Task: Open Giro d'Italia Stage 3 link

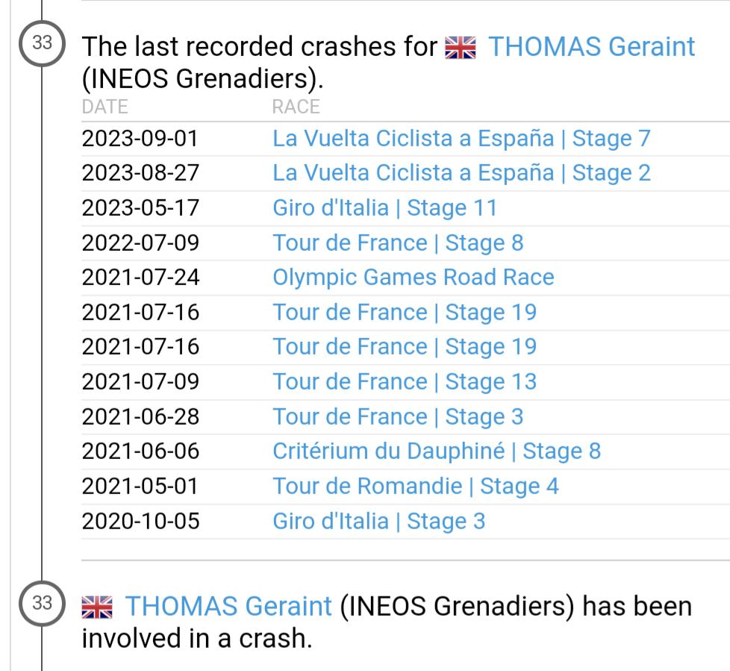Action: click(x=378, y=521)
